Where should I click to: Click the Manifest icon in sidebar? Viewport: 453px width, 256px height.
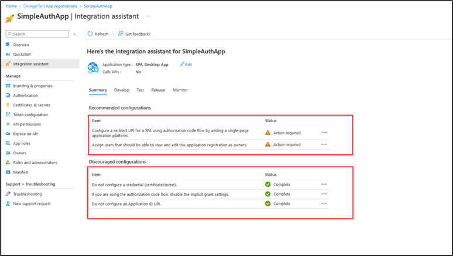pos(8,172)
